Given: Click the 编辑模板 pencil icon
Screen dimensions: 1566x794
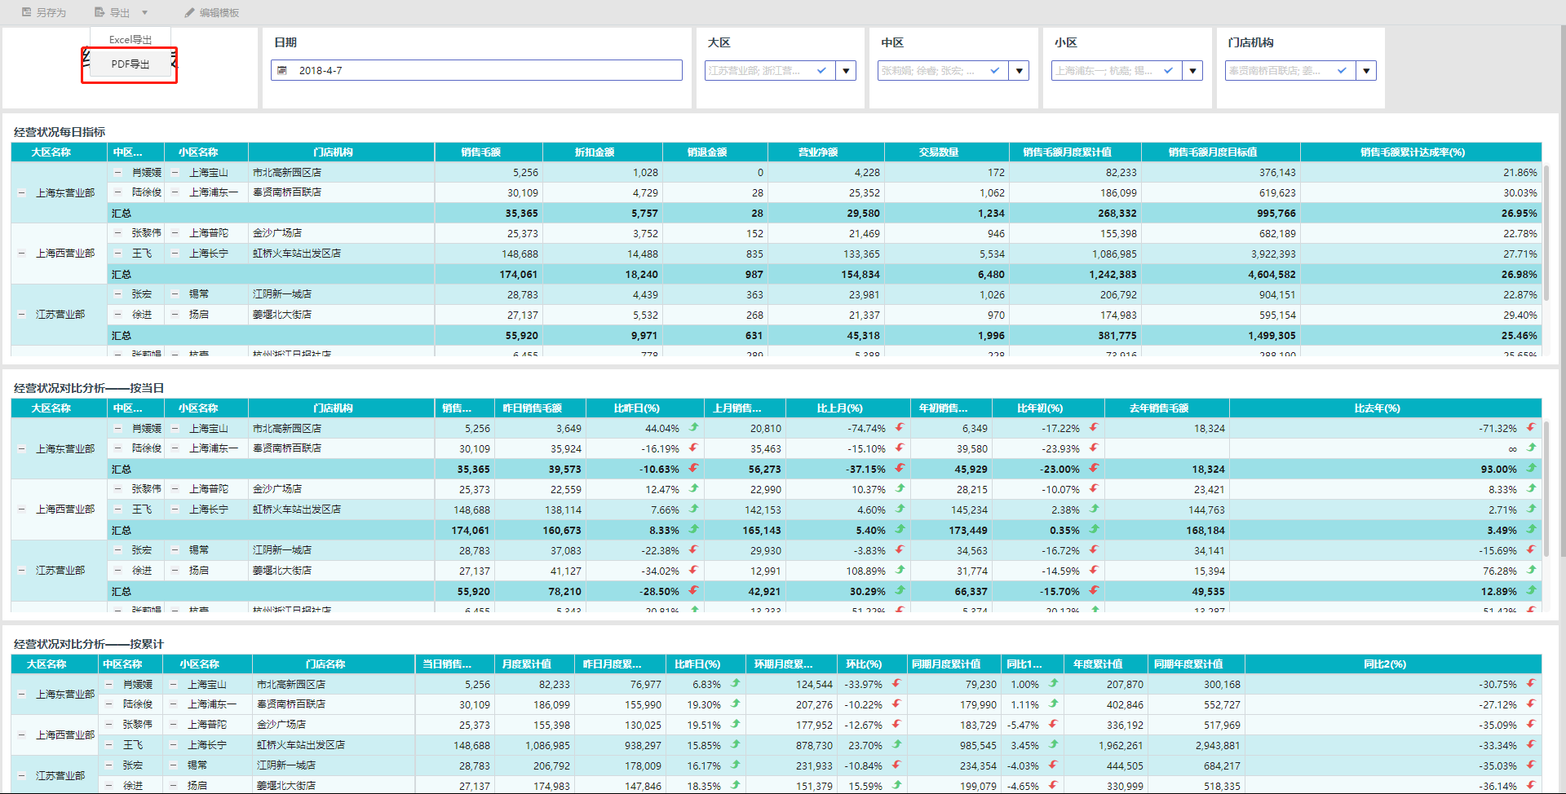Looking at the screenshot, I should click(190, 12).
